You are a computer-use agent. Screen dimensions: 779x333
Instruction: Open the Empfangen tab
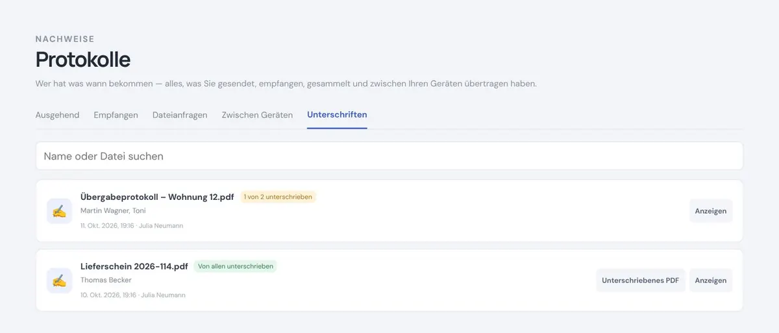(x=116, y=115)
